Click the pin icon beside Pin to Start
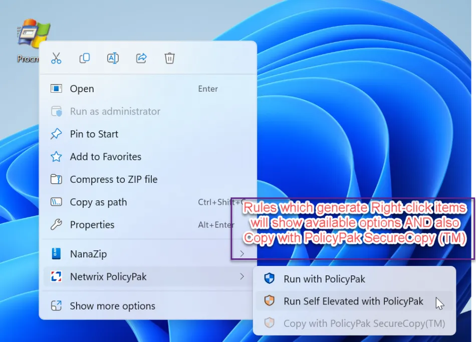 tap(56, 134)
